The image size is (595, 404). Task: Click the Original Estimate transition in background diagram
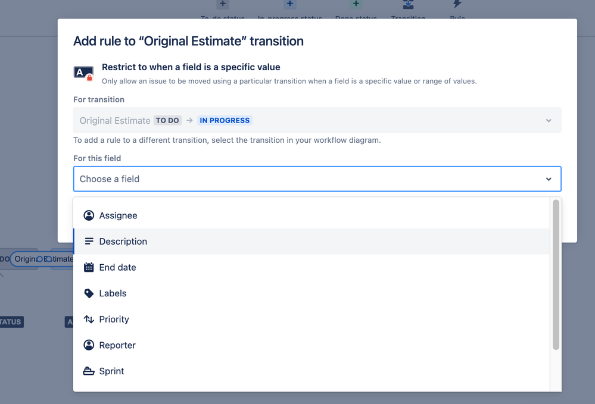tap(42, 259)
